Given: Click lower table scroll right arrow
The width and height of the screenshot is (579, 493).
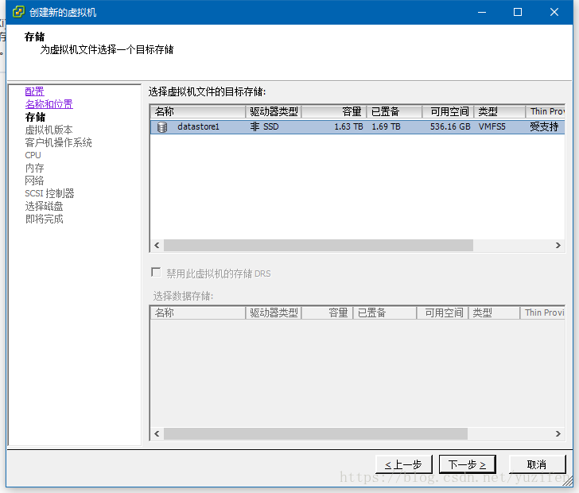Looking at the screenshot, I should [x=558, y=433].
